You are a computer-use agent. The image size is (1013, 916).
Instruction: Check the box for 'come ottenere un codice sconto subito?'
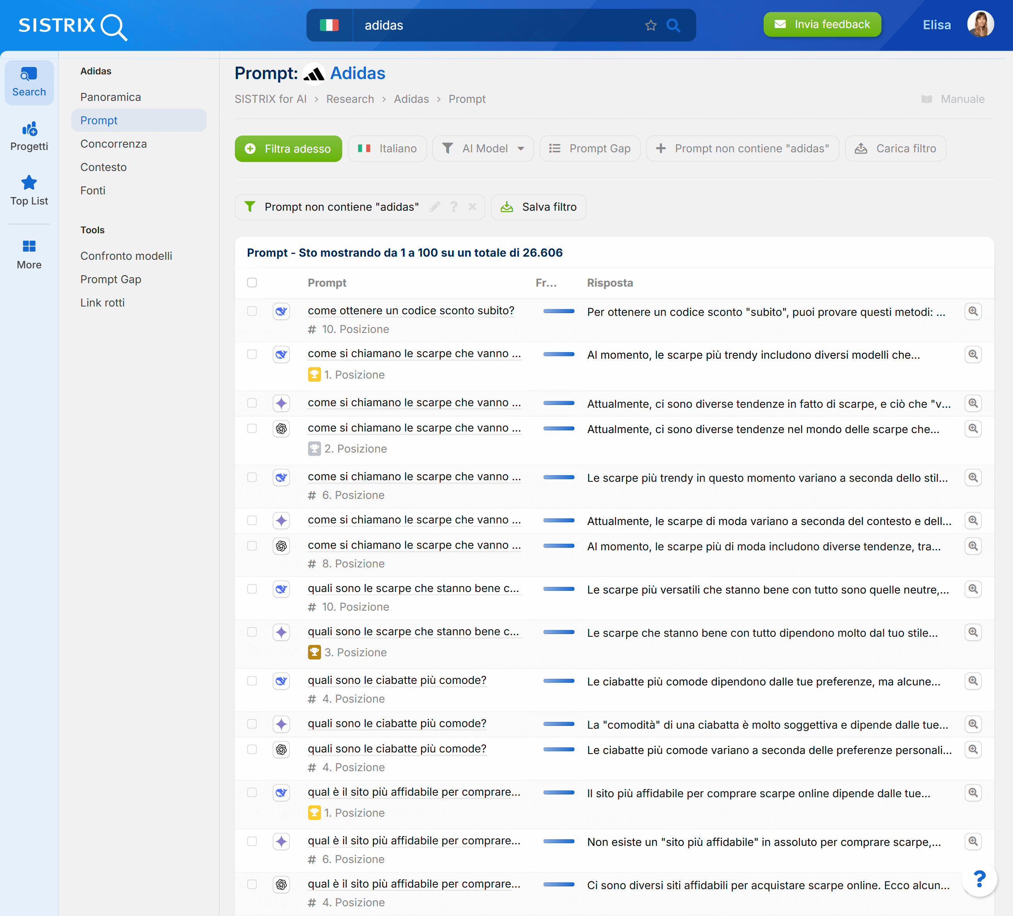pyautogui.click(x=252, y=311)
